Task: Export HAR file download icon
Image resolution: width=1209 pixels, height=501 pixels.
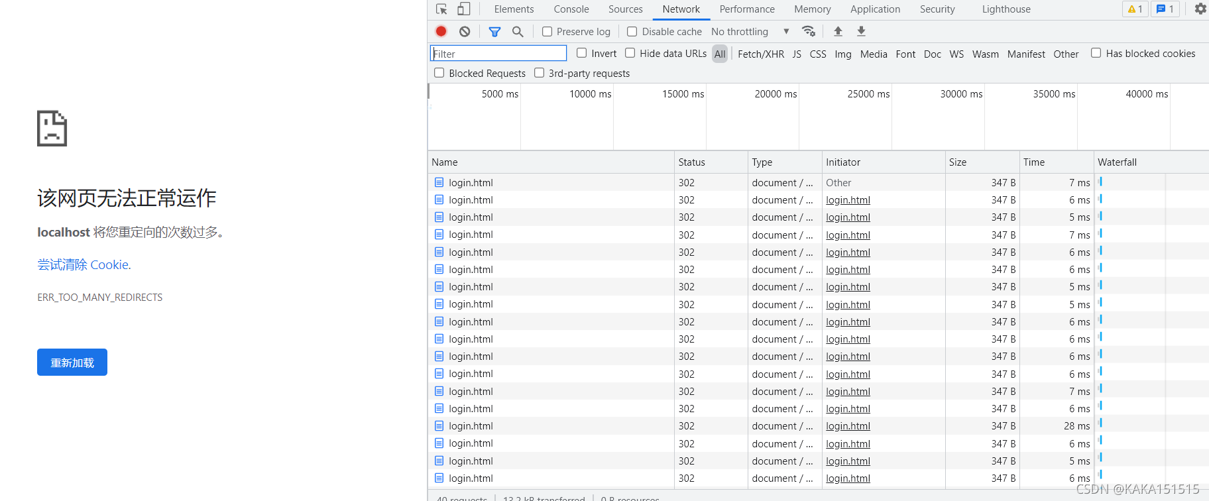Action: click(861, 31)
